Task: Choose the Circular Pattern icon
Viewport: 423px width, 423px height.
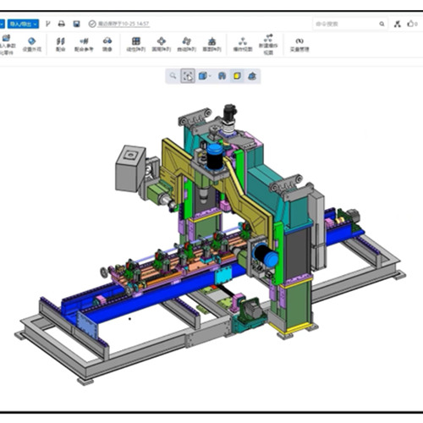Action: (x=162, y=45)
